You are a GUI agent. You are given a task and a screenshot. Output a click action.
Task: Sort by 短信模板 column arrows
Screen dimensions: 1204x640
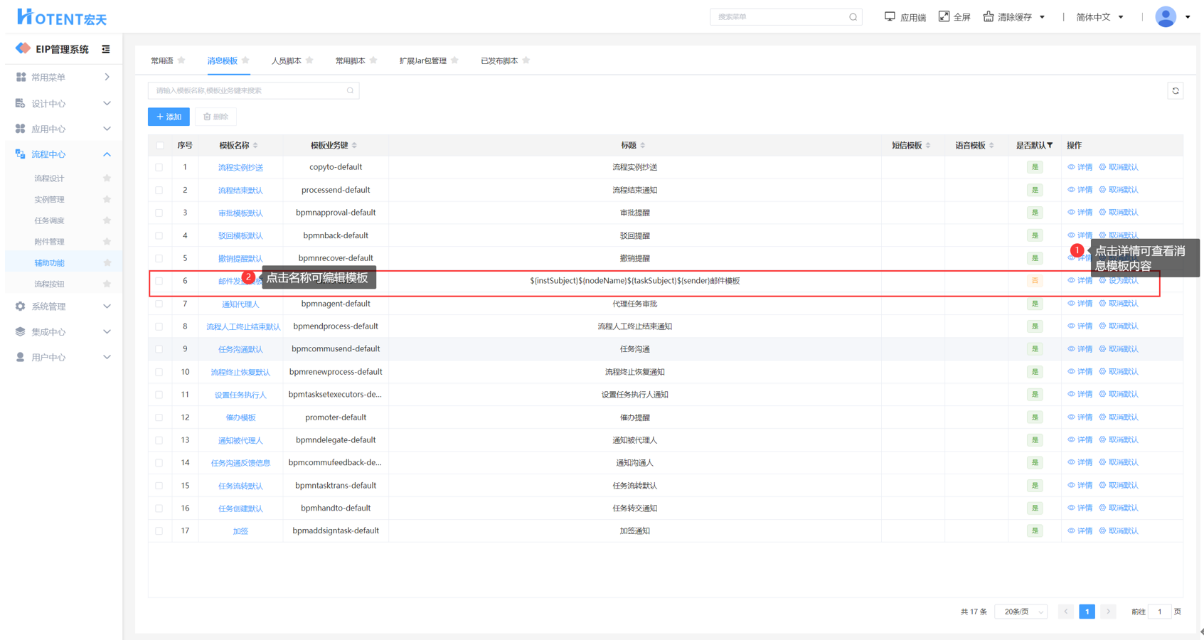tap(928, 145)
